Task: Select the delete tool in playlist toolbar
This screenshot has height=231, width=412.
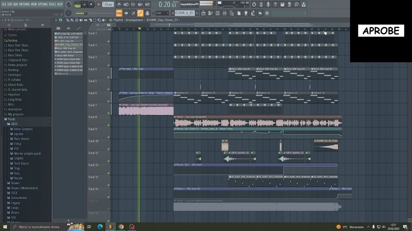Action: [77, 20]
